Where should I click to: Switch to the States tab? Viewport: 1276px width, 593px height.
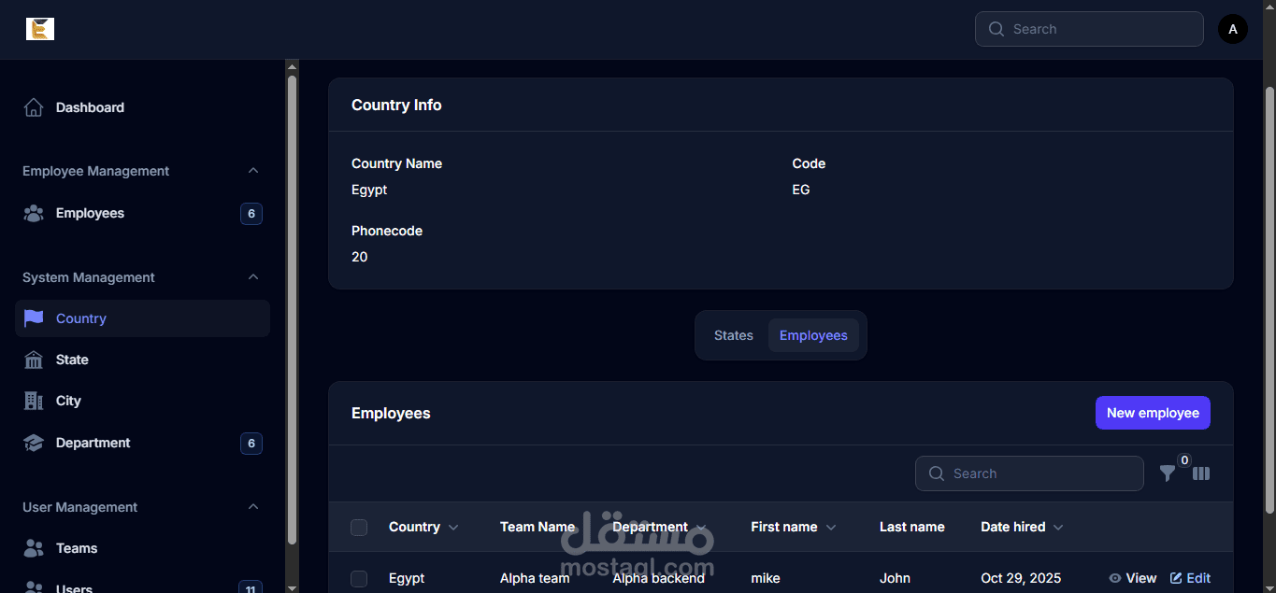click(734, 335)
